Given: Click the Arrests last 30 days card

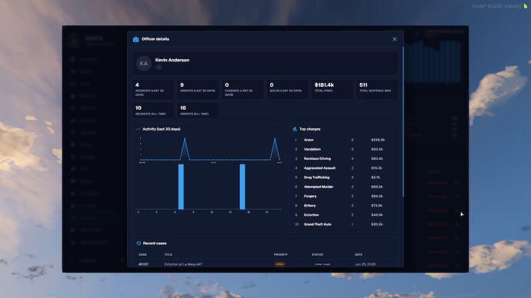Looking at the screenshot, I should click(198, 89).
